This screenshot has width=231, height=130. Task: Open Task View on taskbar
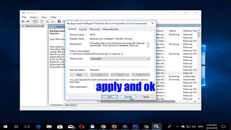click(27, 127)
